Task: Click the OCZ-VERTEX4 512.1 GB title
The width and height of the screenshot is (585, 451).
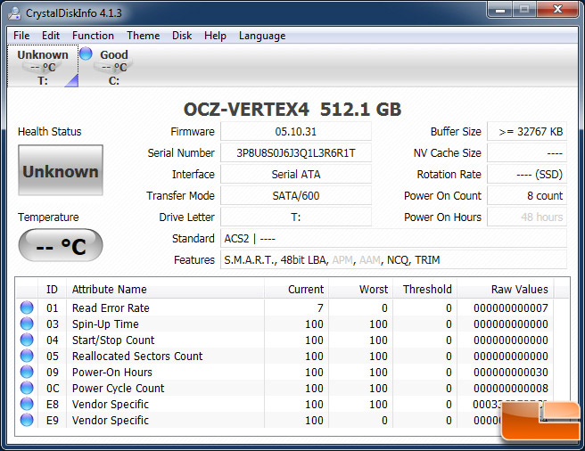Action: point(292,110)
